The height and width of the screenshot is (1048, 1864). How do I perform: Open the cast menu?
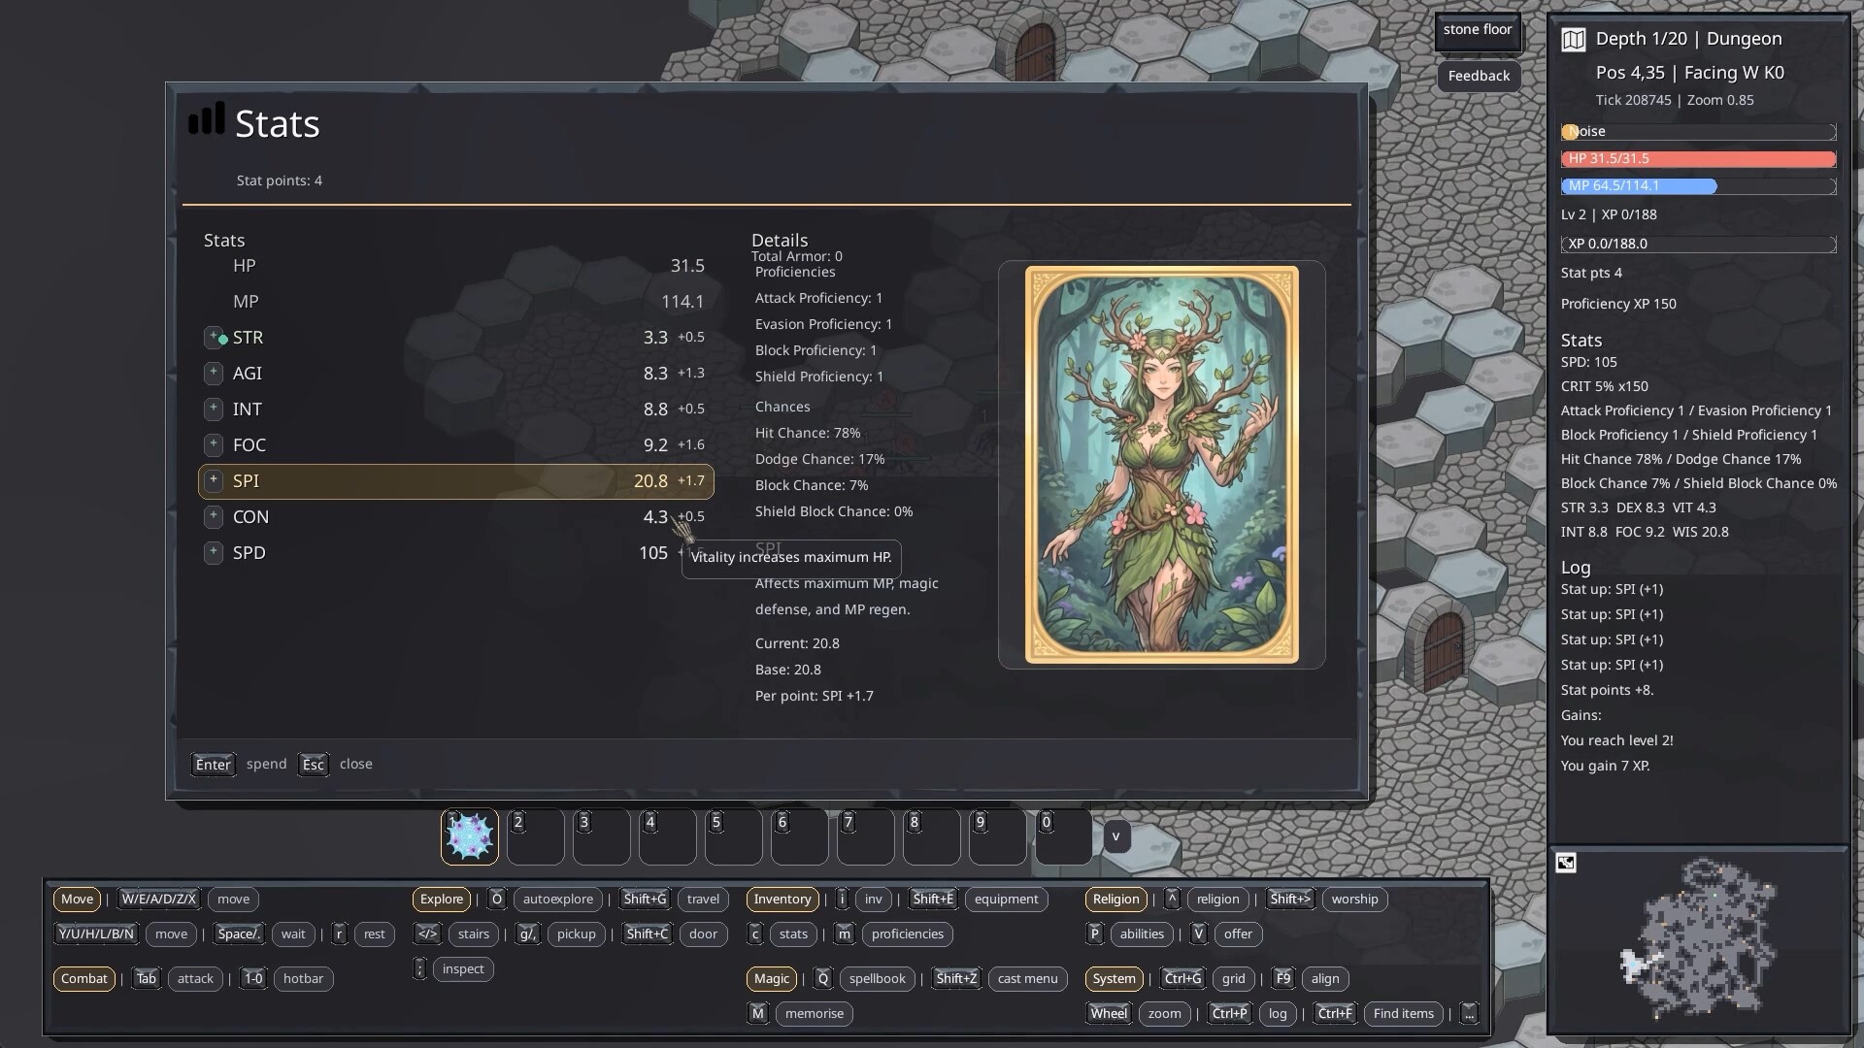[1027, 978]
